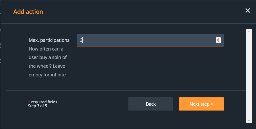Click the 'the wheel? Leave' text line
Screen dimensions: 256x129
[x=47, y=66]
